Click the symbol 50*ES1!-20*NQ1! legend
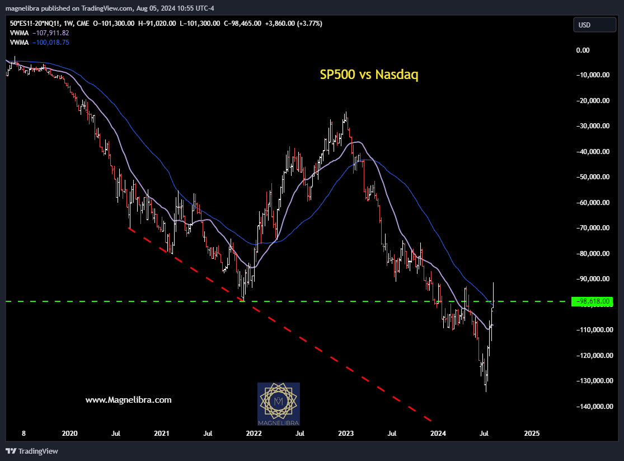This screenshot has height=461, width=624. pyautogui.click(x=35, y=24)
